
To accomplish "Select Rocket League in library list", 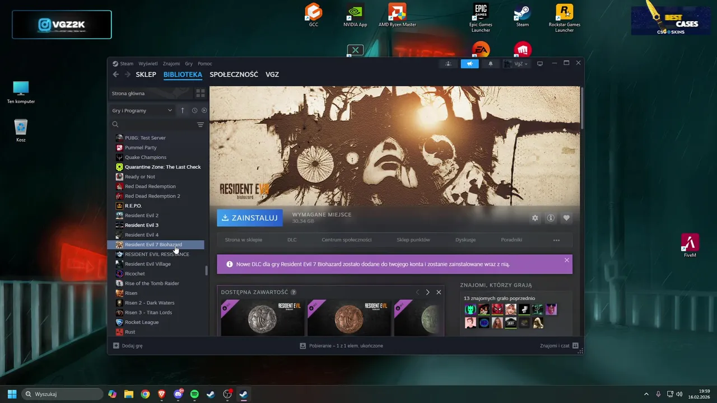I will (x=142, y=322).
